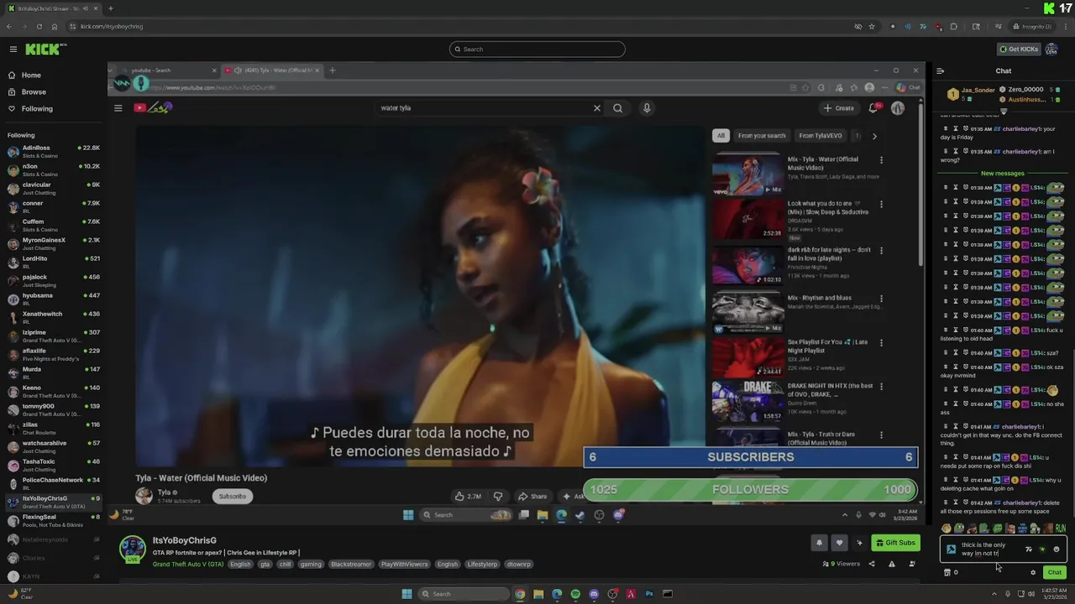Screen dimensions: 1075x604
Task: Click the YouTube Create button
Action: [838, 107]
